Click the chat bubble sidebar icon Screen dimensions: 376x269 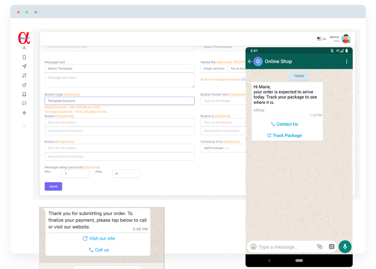click(x=24, y=103)
